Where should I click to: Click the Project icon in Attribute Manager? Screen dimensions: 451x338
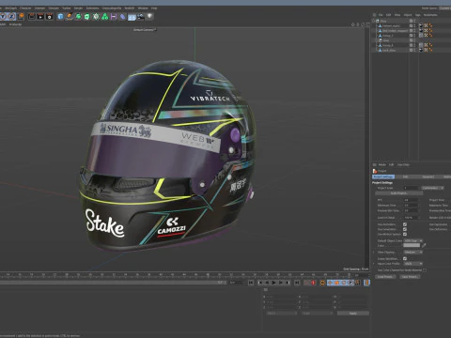point(375,171)
